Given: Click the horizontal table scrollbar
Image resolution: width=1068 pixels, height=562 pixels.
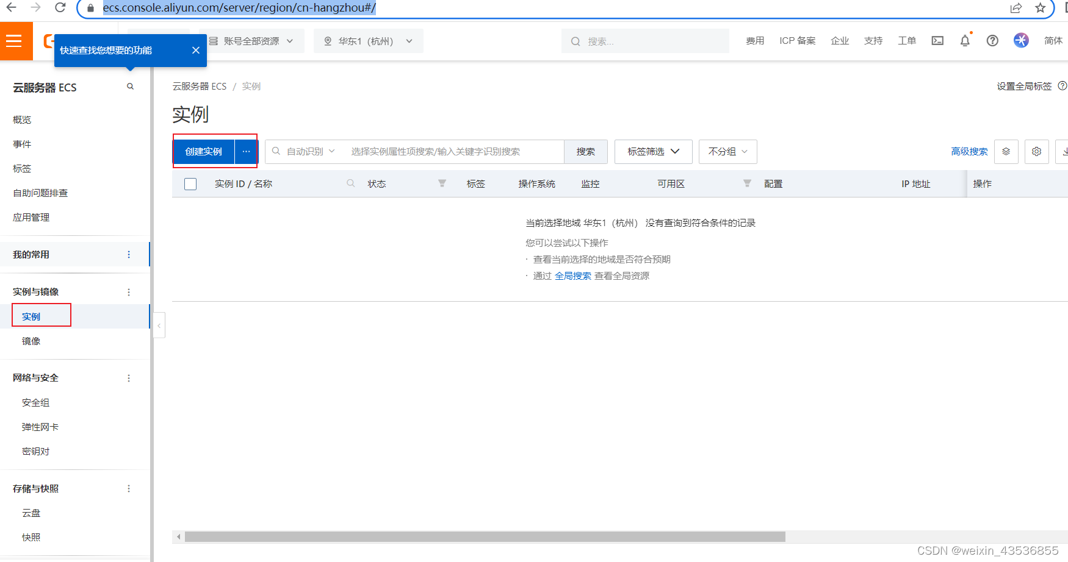Looking at the screenshot, I should point(485,536).
